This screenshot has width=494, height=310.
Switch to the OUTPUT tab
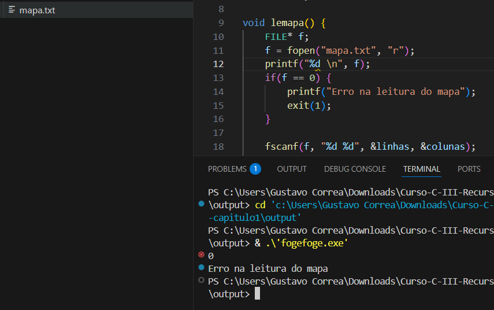coord(292,169)
